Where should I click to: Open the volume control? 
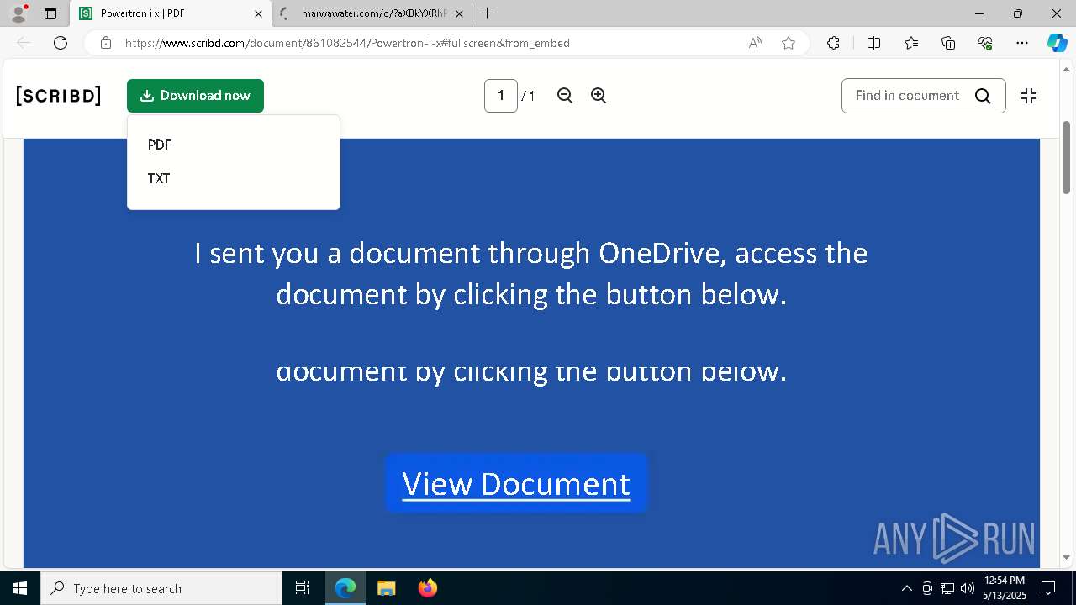(x=968, y=588)
